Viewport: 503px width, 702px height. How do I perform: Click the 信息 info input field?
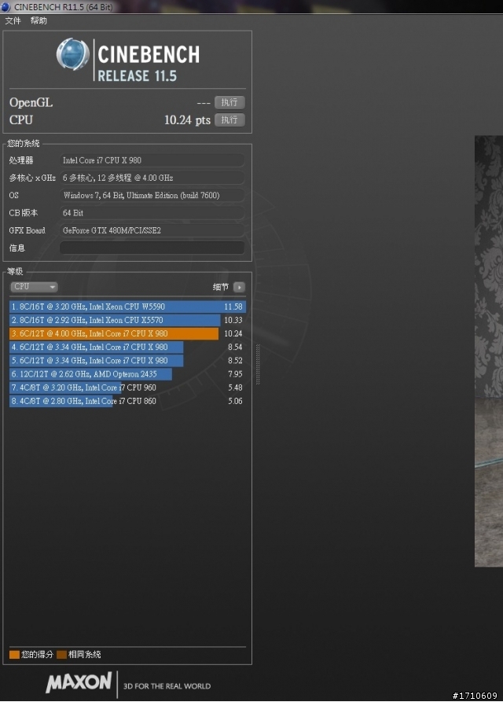(x=152, y=248)
